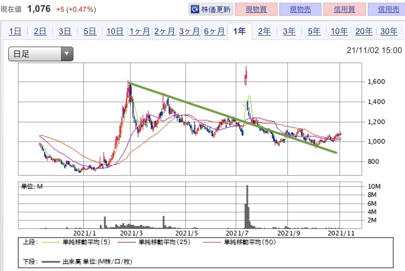
Task: Switch chart range to 1ヶ月
Action: (x=140, y=31)
